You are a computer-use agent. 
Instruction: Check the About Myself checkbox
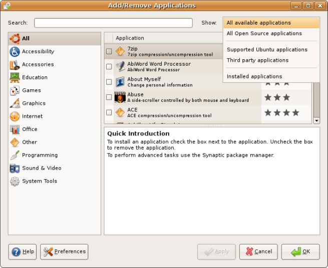tap(109, 82)
